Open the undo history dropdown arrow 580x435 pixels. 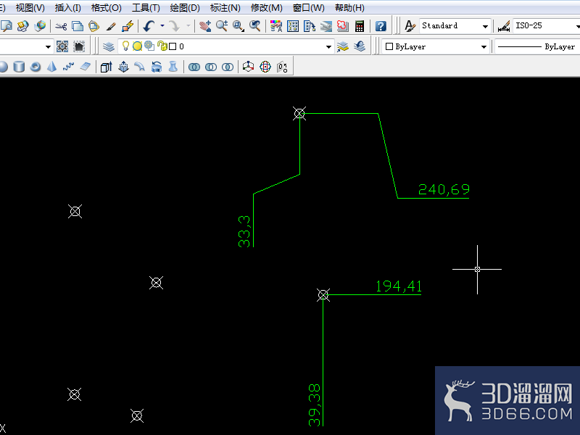click(x=162, y=26)
